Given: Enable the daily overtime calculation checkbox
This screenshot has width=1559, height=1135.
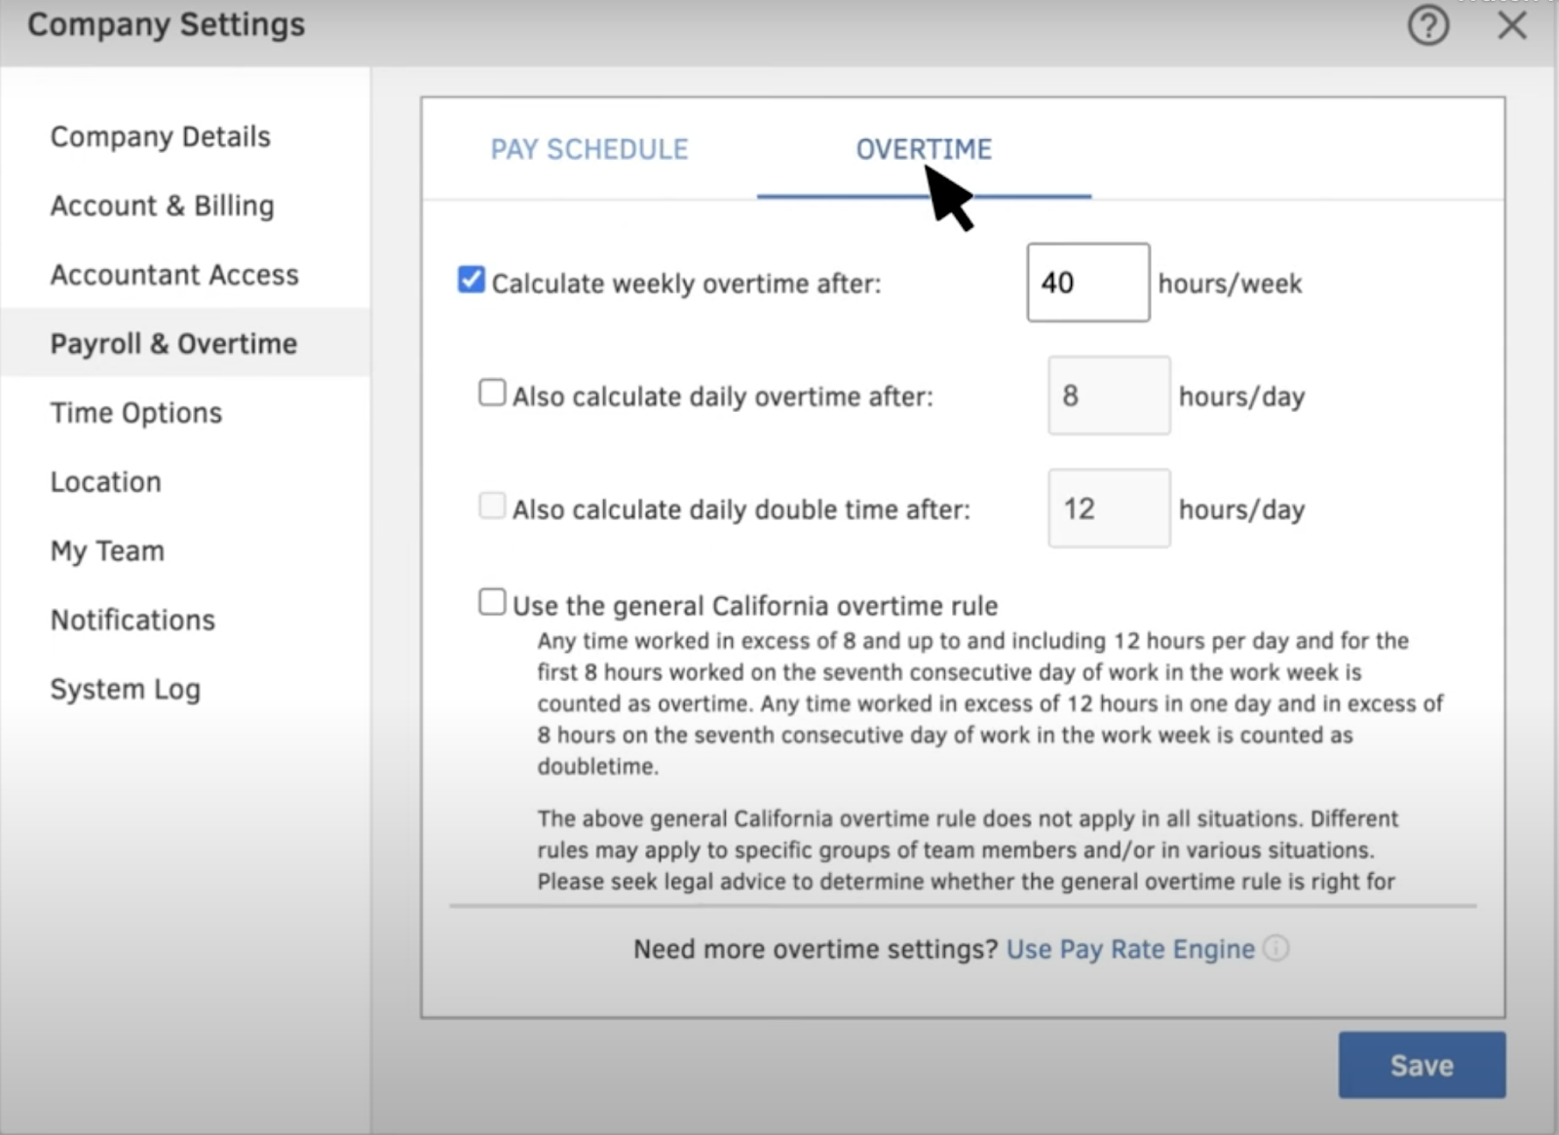Looking at the screenshot, I should click(x=492, y=392).
